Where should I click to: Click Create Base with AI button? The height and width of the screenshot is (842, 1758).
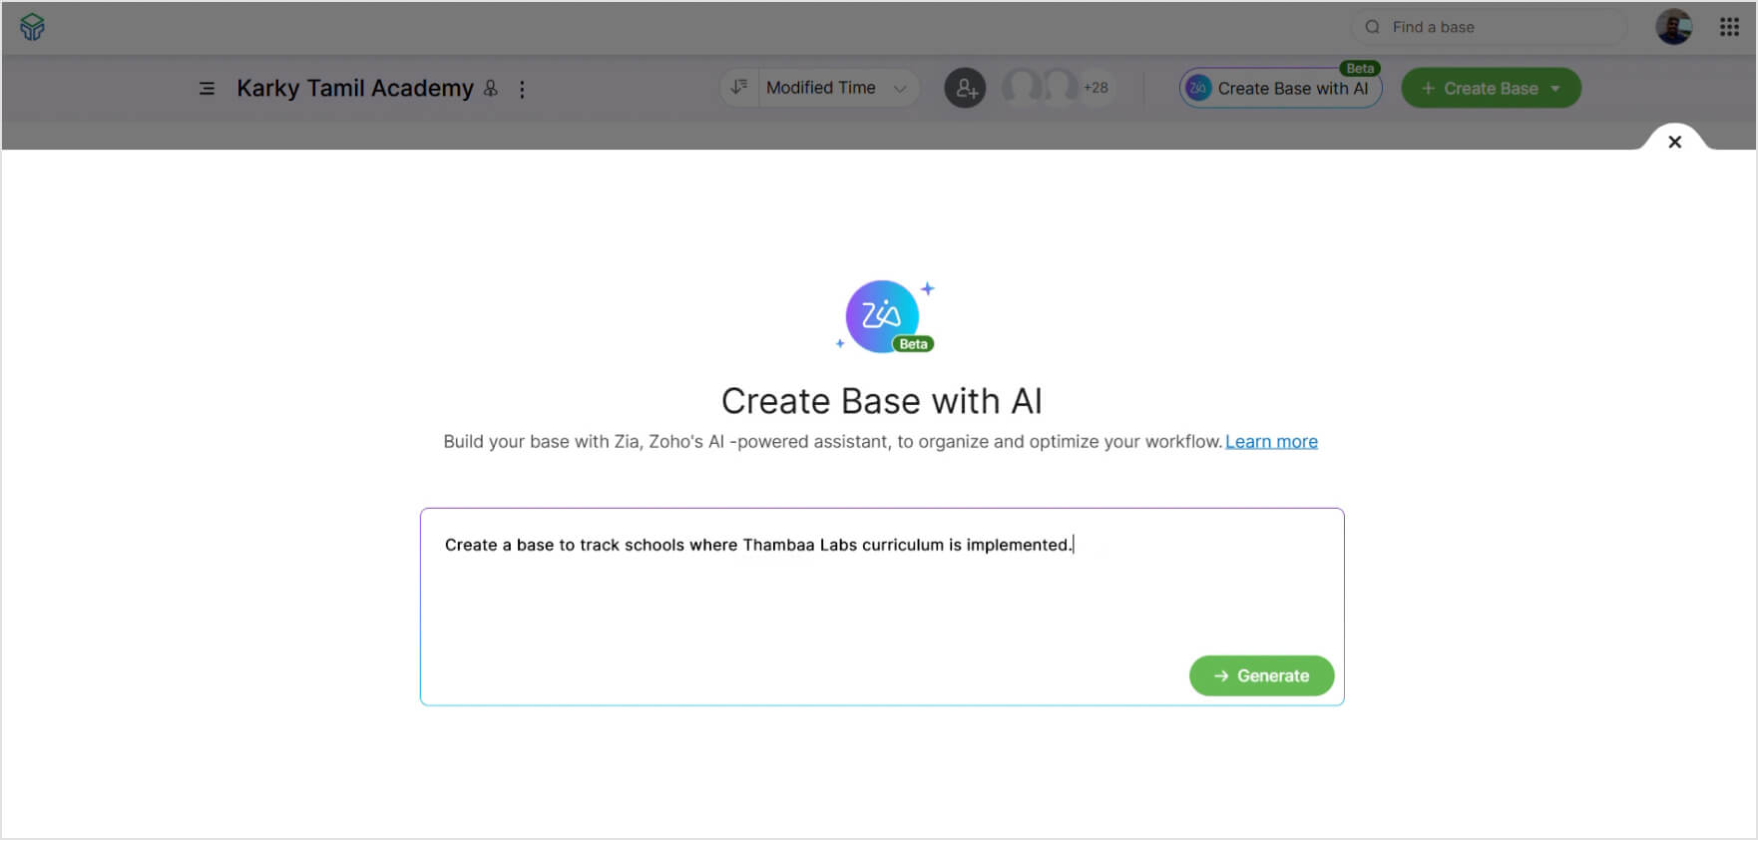1281,88
